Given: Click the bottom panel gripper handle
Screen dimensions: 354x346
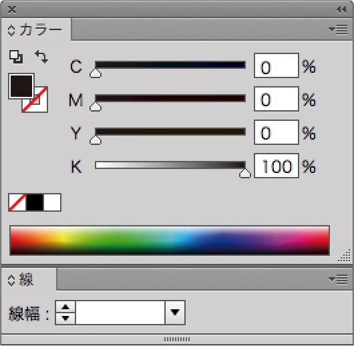Looking at the screenshot, I should pos(177,339).
